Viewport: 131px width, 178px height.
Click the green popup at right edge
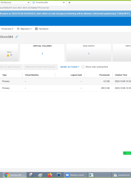127,153
